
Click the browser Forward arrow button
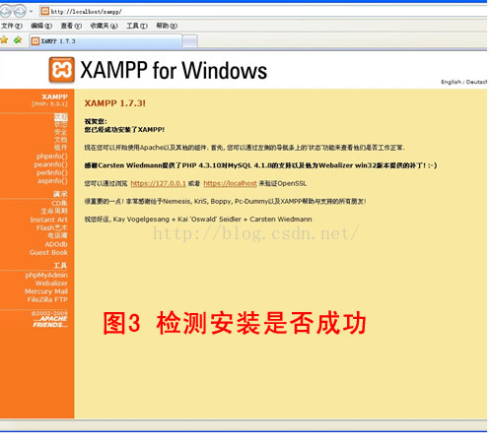20,12
